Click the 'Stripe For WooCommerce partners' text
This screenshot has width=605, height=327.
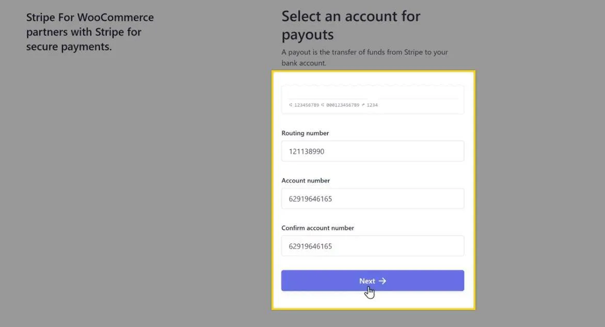pyautogui.click(x=90, y=32)
